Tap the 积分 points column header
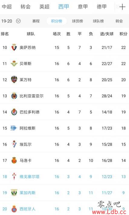Viewport: 129px width, 215px height. [x=123, y=34]
